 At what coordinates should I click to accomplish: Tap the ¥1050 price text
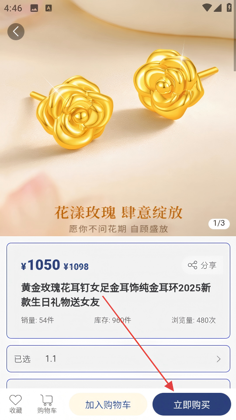[40, 265]
